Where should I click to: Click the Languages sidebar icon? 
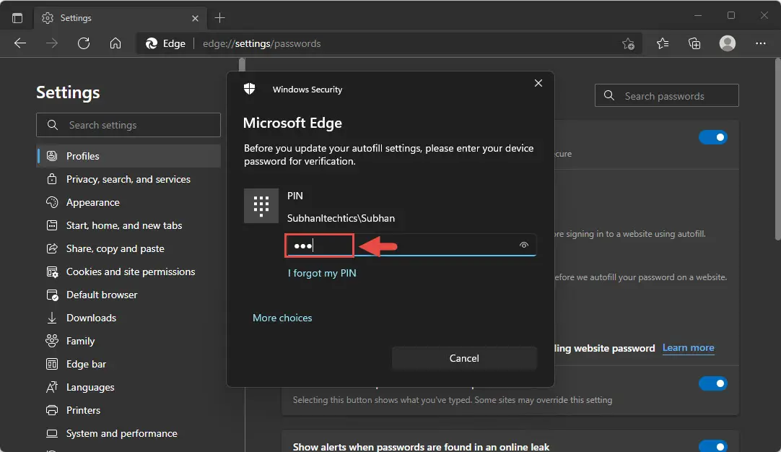52,387
